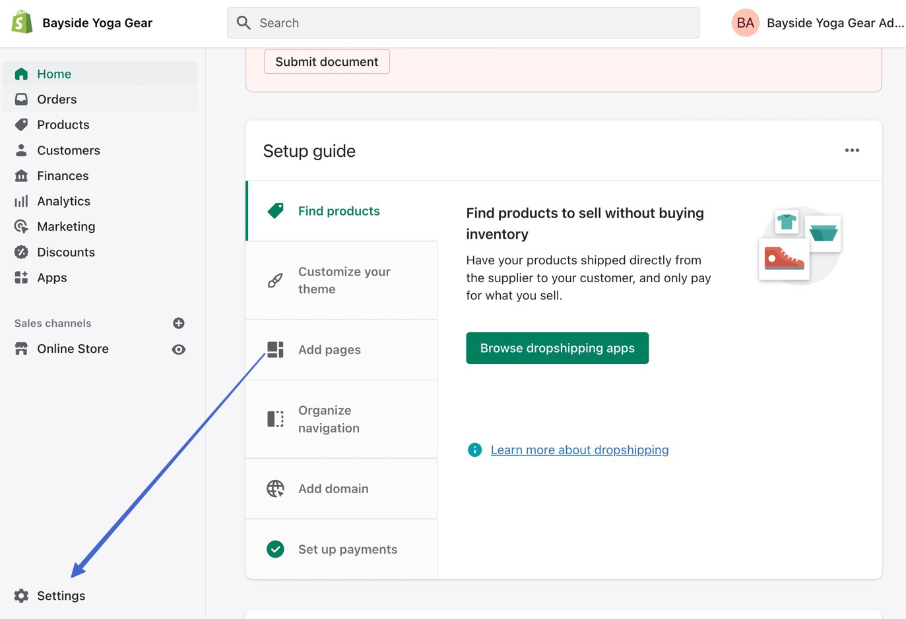Open Analytics bar chart icon

click(x=21, y=202)
